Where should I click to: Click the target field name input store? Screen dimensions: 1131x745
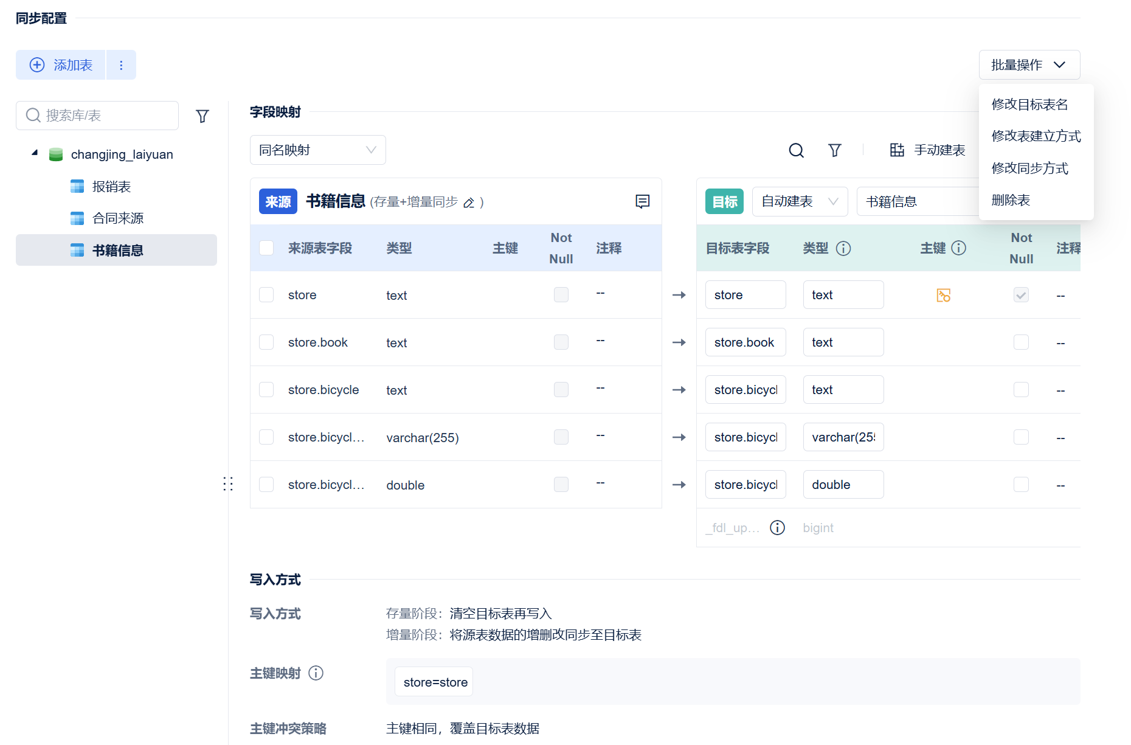[745, 295]
